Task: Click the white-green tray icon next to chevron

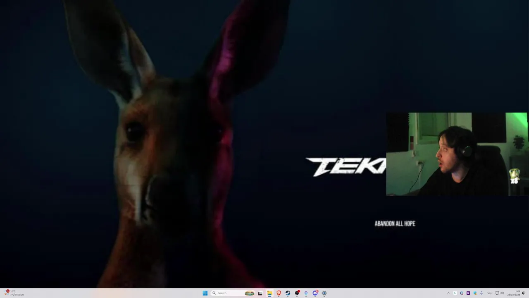Action: pyautogui.click(x=455, y=293)
